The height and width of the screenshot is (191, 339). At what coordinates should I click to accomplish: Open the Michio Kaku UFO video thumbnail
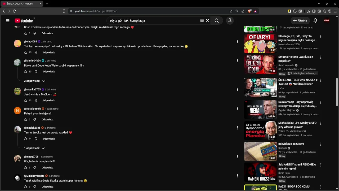point(260,131)
